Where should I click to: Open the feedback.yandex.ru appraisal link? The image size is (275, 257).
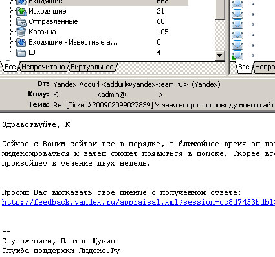pyautogui.click(x=138, y=202)
